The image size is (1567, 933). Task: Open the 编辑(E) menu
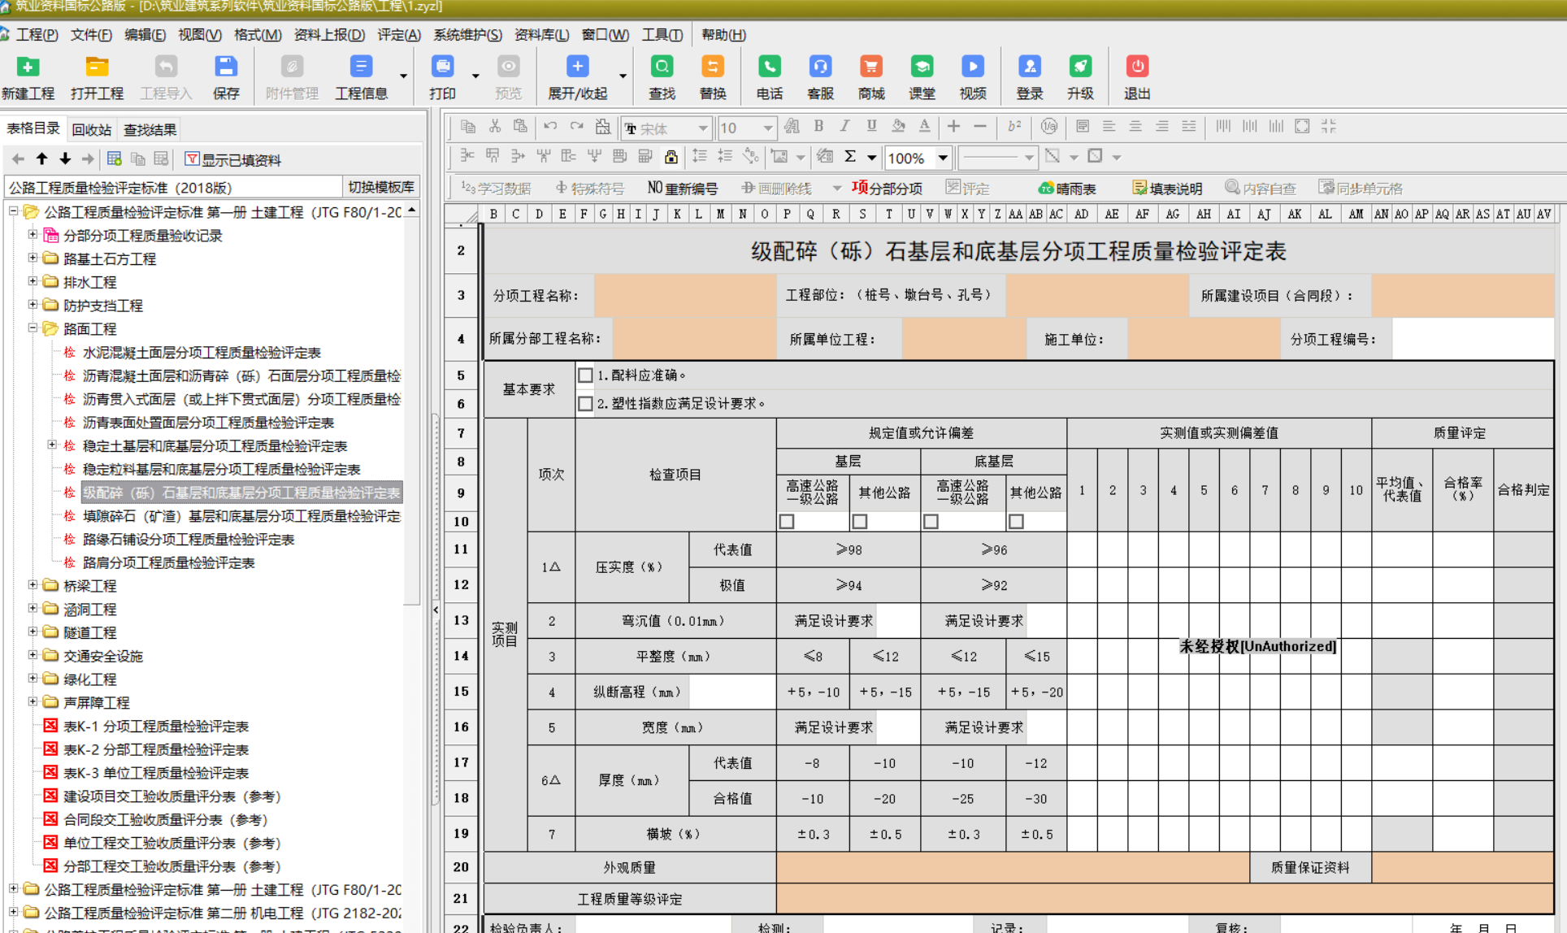(145, 34)
